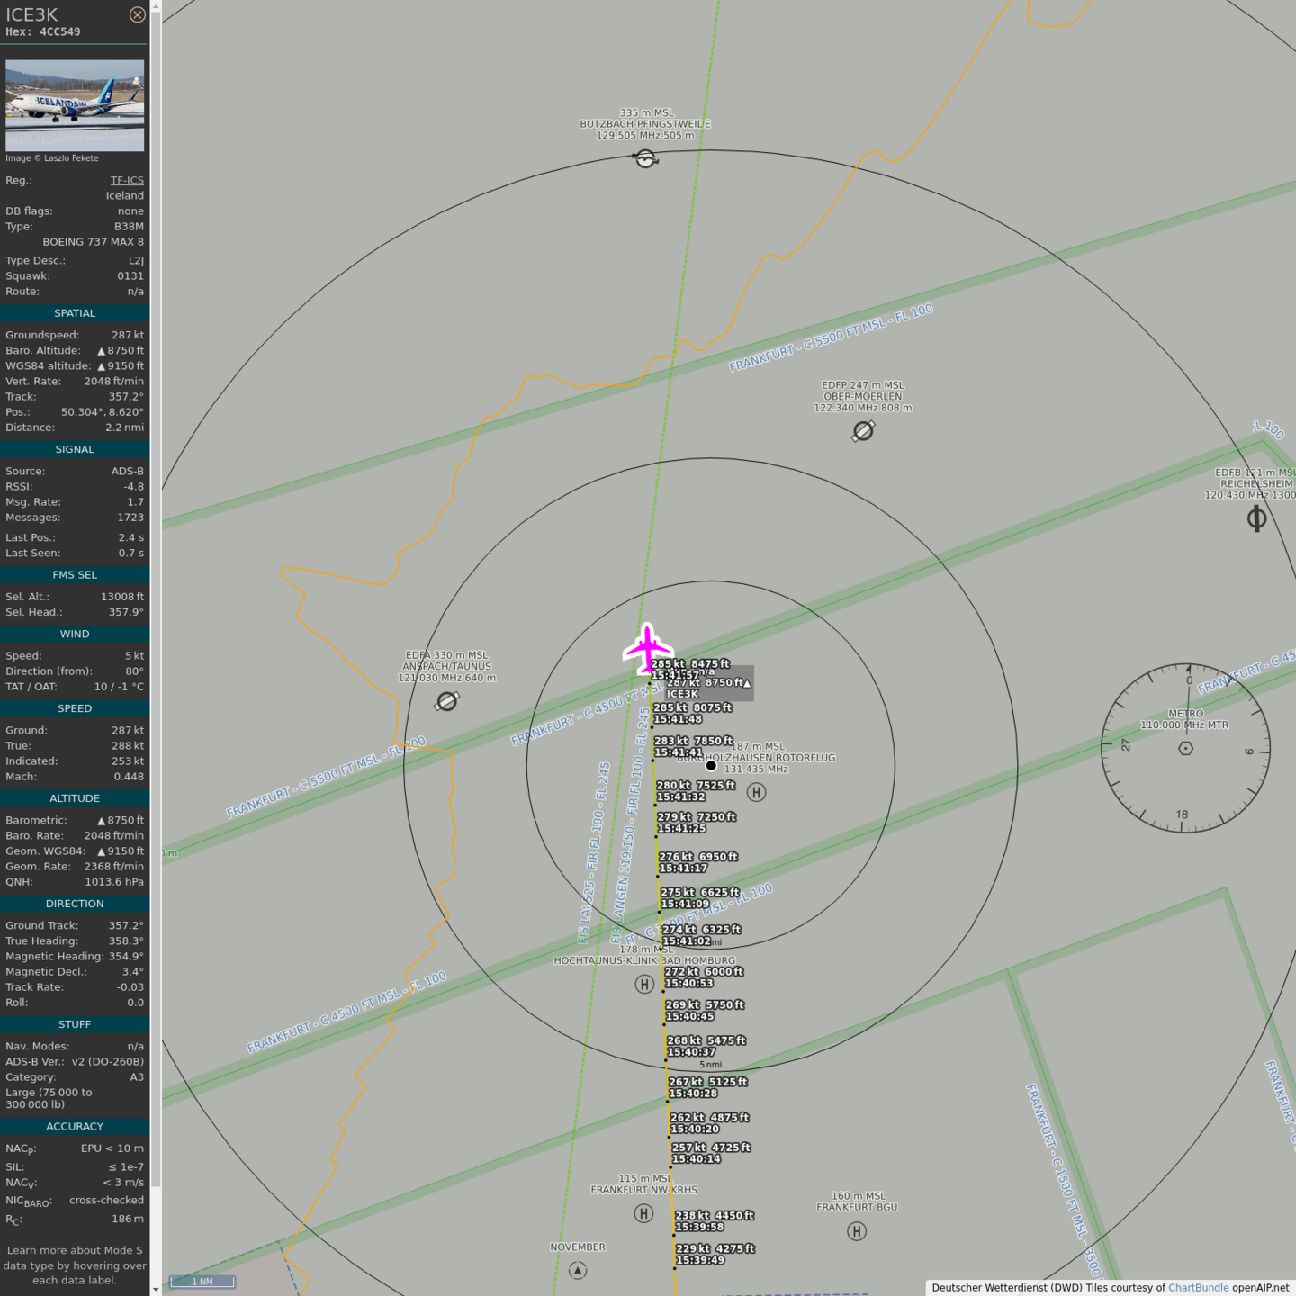This screenshot has height=1296, width=1296.
Task: Click the Reichelsheim EDFB airport icon
Action: (x=1256, y=518)
